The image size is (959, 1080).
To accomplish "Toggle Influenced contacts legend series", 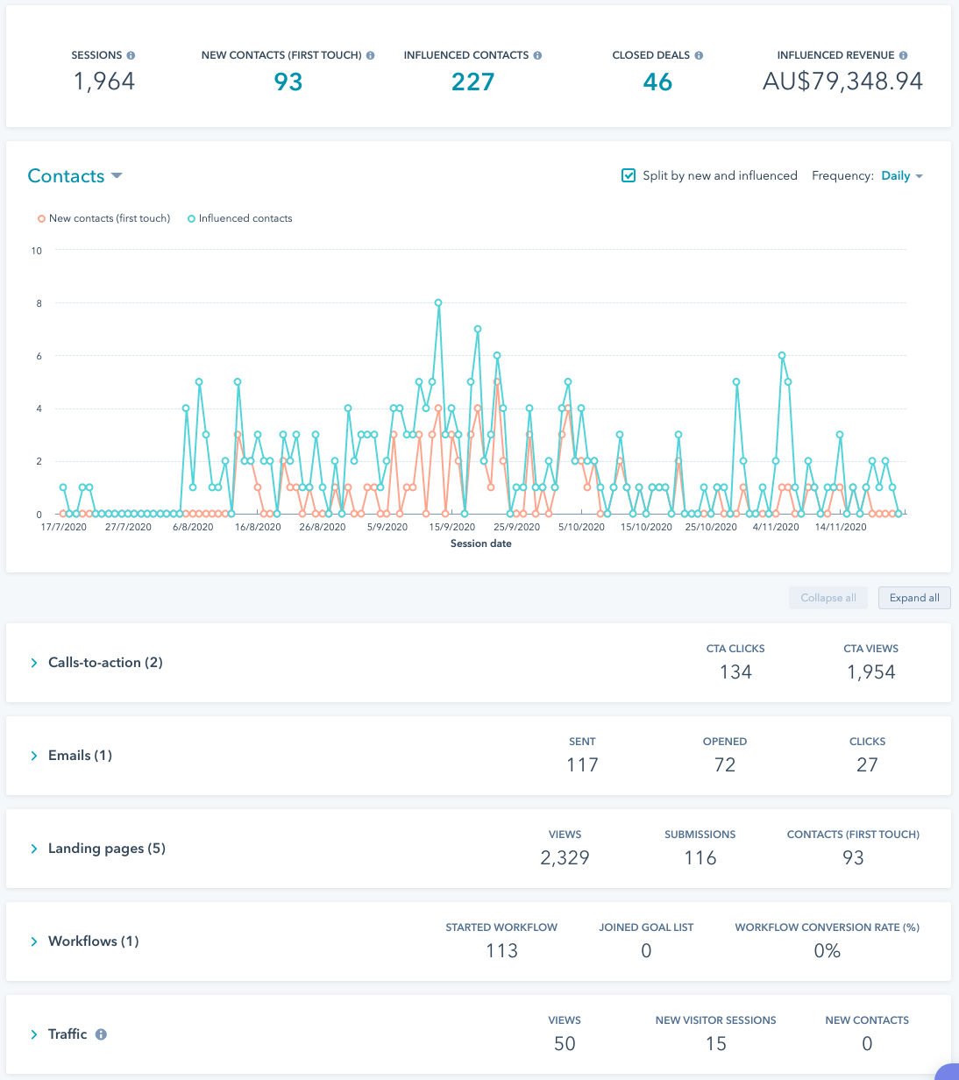I will pyautogui.click(x=239, y=218).
